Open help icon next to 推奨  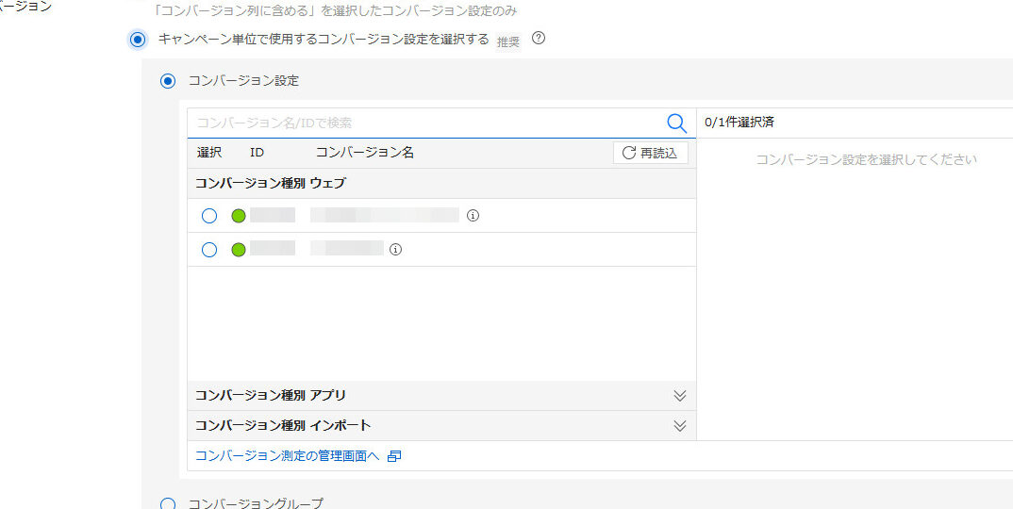tap(539, 38)
